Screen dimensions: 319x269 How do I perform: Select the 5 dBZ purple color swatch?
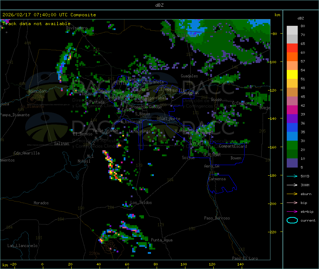[292, 163]
